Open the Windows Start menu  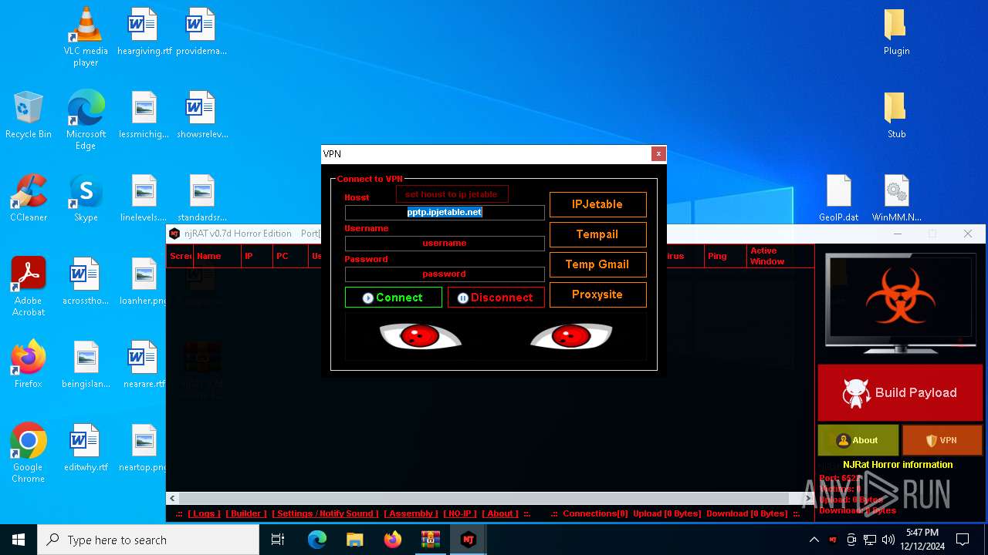(19, 540)
